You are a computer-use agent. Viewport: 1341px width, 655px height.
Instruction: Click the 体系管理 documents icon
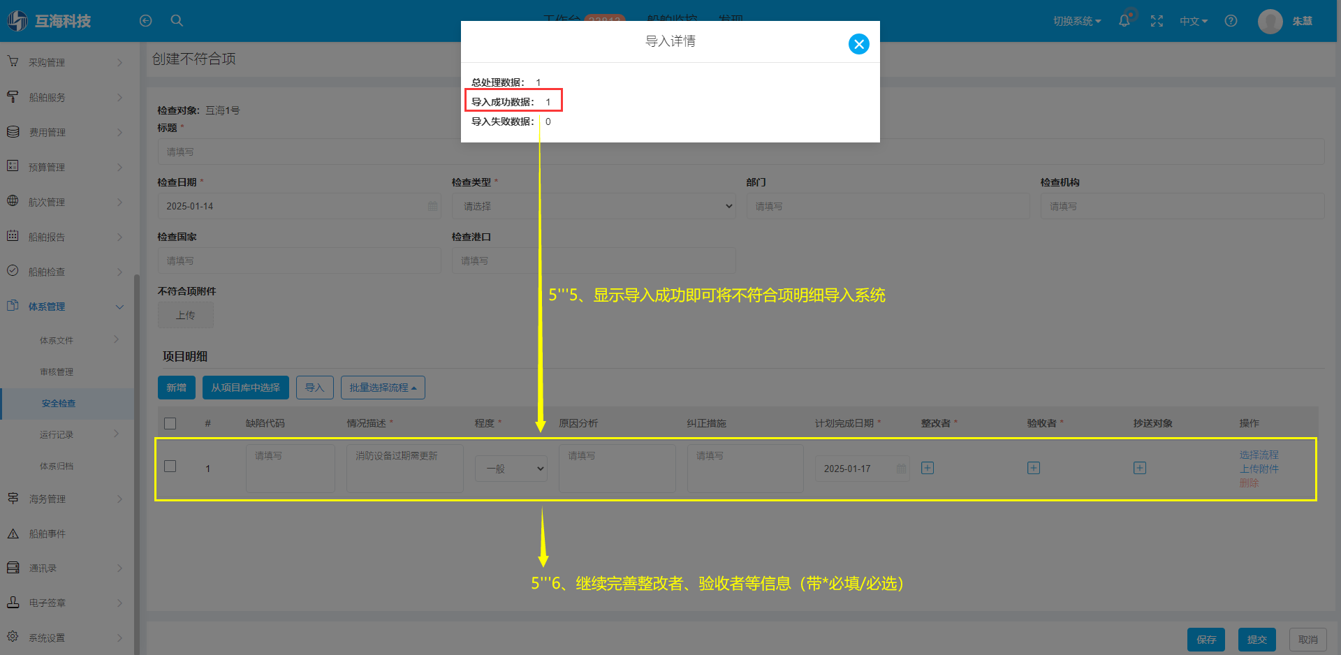coord(13,306)
